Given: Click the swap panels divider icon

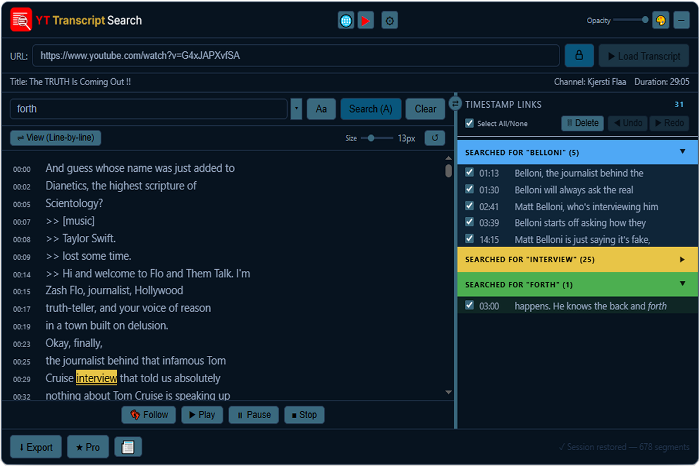Looking at the screenshot, I should 456,104.
